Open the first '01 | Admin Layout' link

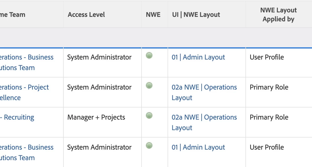coord(198,57)
